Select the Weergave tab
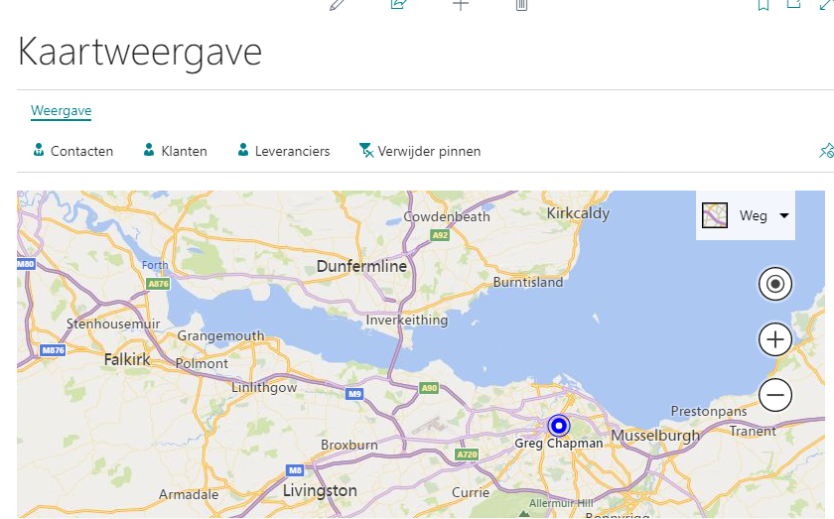 coord(61,110)
